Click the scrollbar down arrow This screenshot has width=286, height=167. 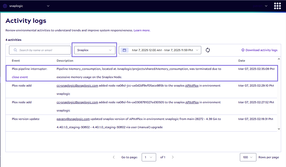pos(279,129)
